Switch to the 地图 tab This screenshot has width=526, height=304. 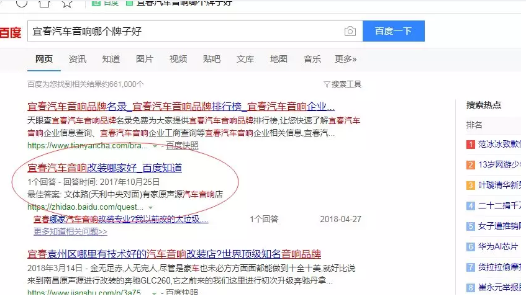coord(279,59)
